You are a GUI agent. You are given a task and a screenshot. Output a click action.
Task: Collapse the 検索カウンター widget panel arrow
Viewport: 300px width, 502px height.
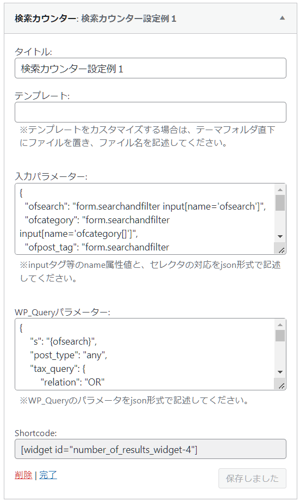click(x=282, y=18)
